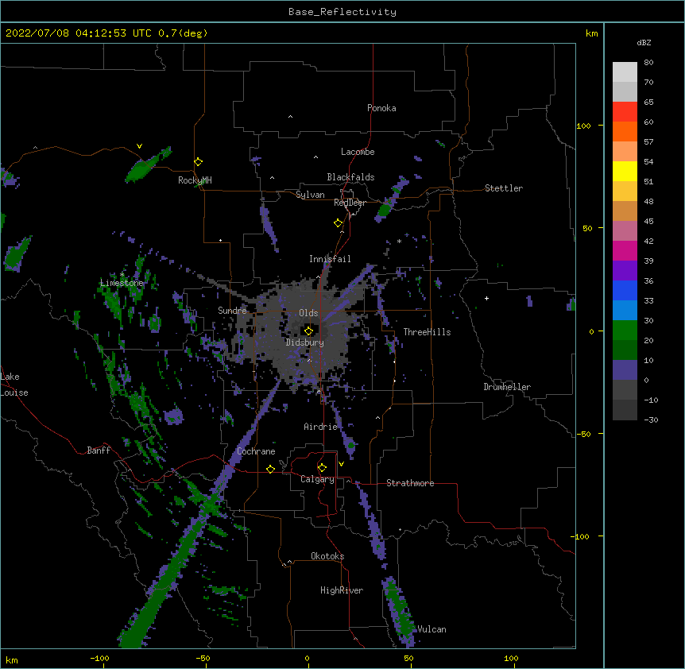Image resolution: width=685 pixels, height=669 pixels.
Task: Select the yellow diamond marker below Cochrane
Action: point(270,469)
